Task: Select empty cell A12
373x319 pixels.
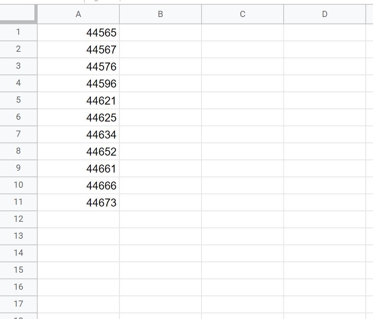Action: point(78,219)
